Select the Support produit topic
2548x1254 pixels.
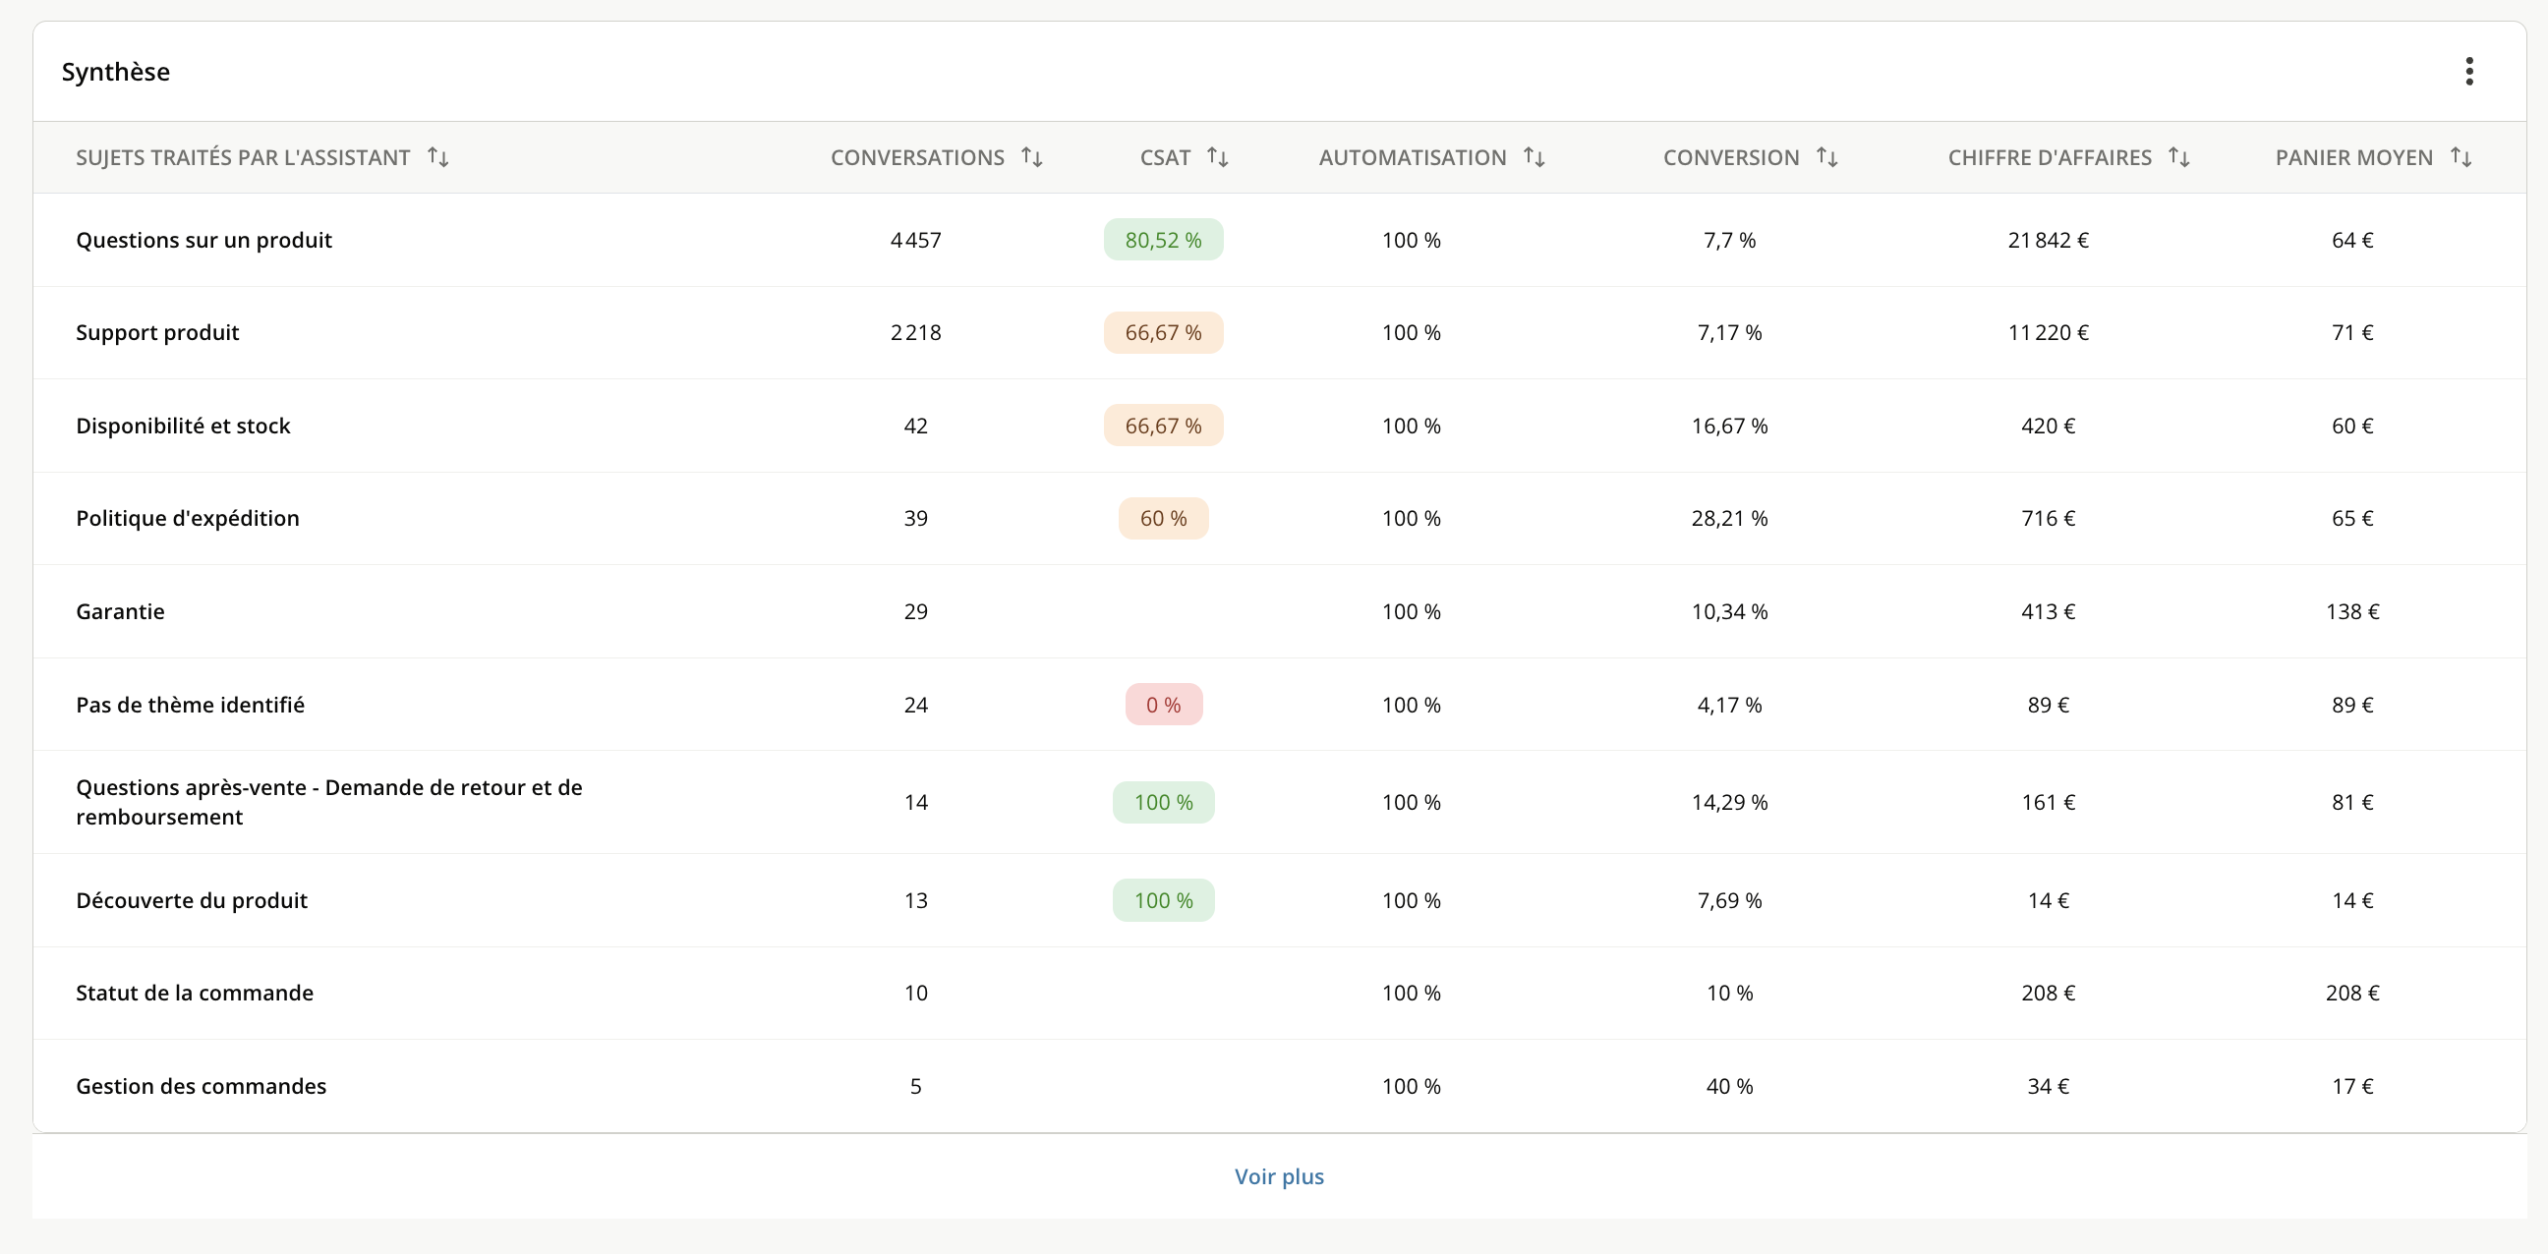click(x=157, y=332)
